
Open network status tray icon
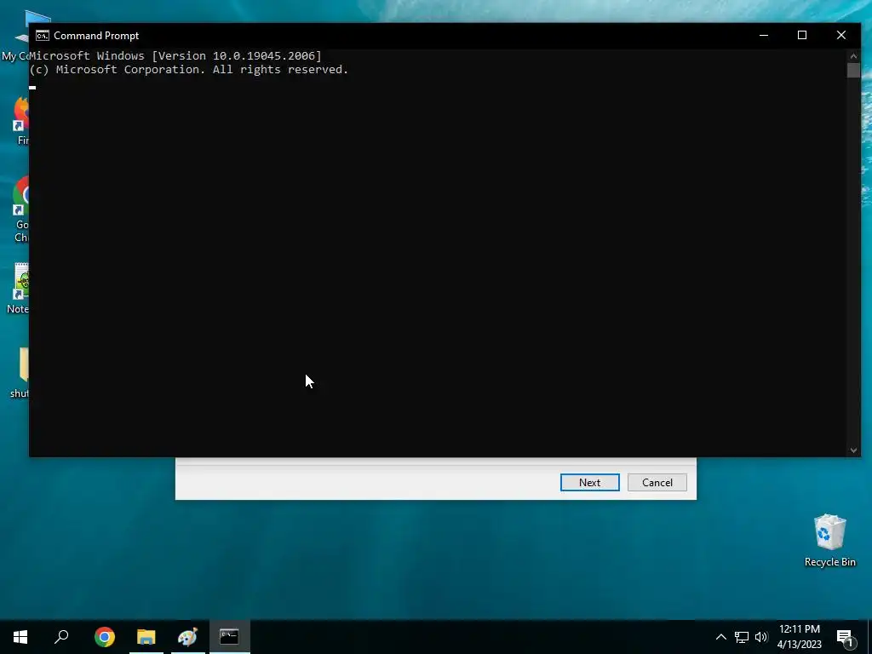[x=742, y=637]
